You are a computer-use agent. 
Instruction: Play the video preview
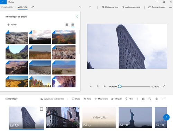[98, 86]
